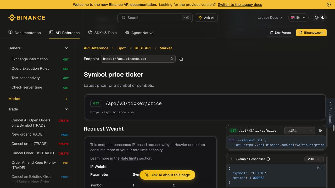
Task: Click Ask AI about this page button
Action: click(167, 175)
